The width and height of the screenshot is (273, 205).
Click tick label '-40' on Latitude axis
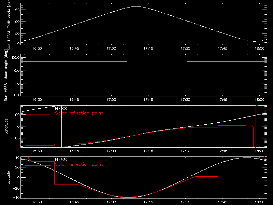click(16, 198)
